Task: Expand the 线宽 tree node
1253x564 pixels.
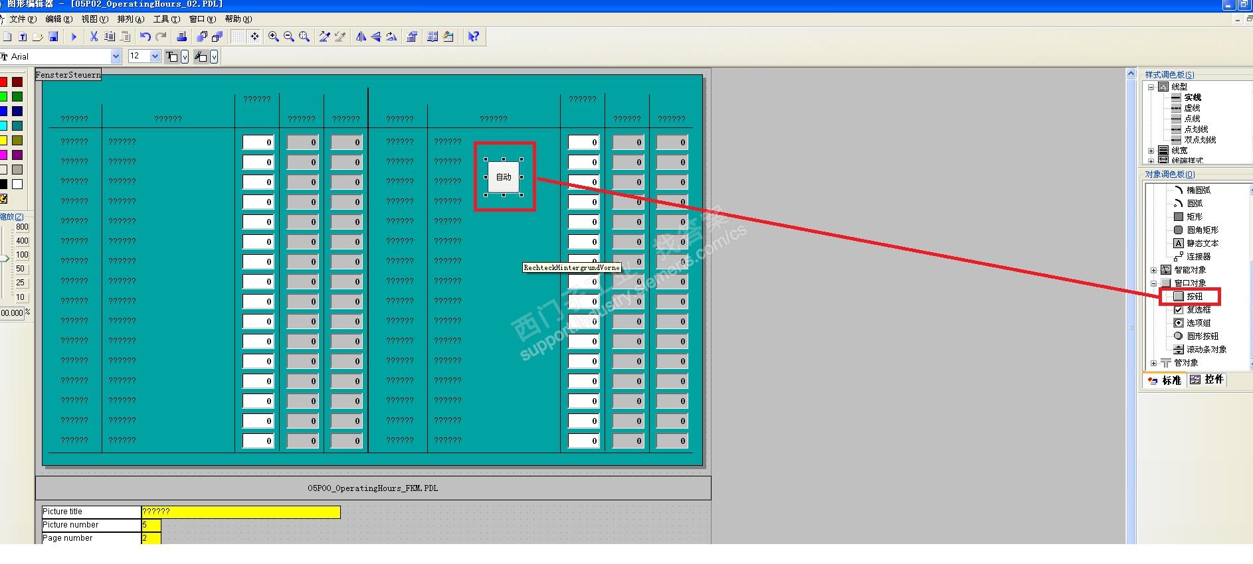Action: point(1151,151)
